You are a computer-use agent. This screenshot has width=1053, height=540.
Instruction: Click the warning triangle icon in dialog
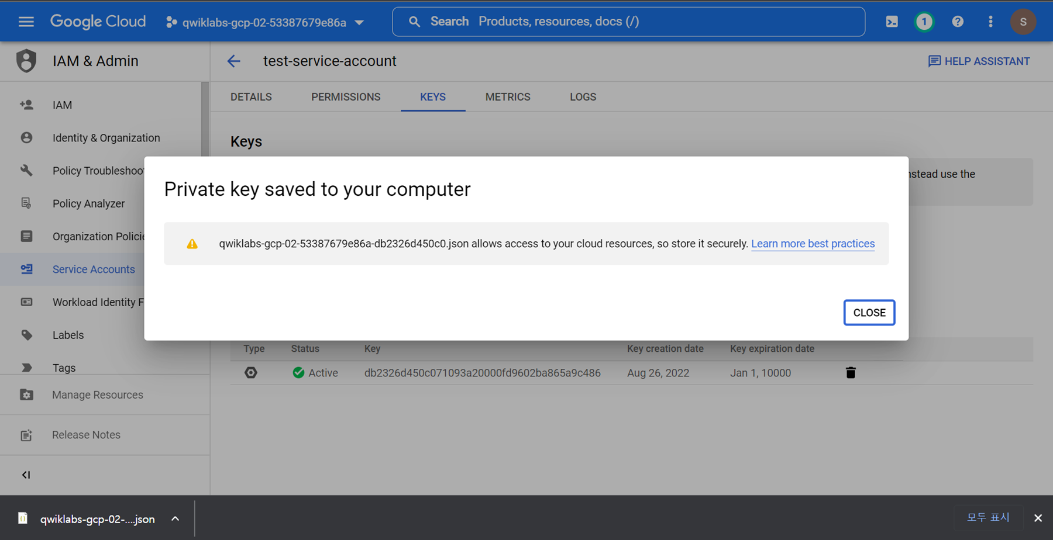coord(192,244)
